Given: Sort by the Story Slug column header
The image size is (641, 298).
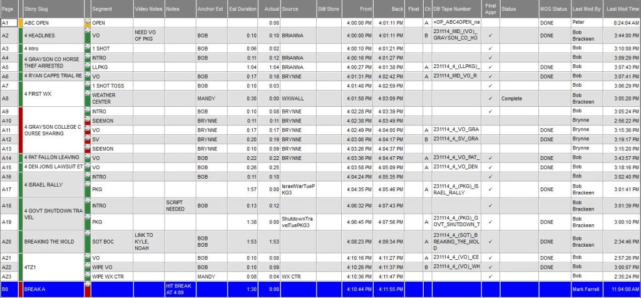Looking at the screenshot, I should pos(53,10).
